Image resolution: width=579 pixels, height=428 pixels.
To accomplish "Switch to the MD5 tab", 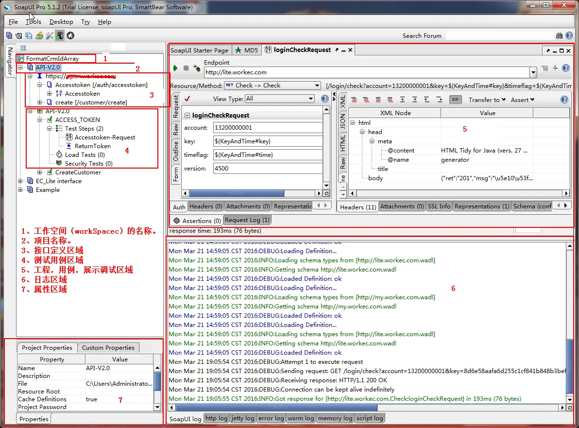I will 247,50.
